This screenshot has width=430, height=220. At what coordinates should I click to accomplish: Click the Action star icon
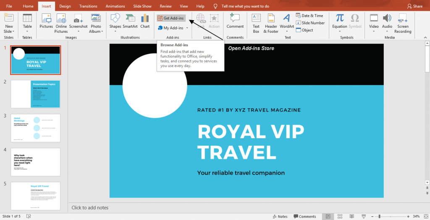click(214, 18)
